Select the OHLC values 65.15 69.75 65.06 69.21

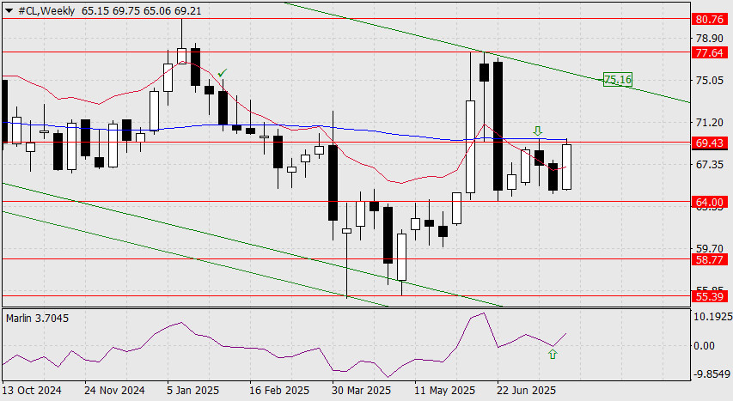pyautogui.click(x=141, y=11)
